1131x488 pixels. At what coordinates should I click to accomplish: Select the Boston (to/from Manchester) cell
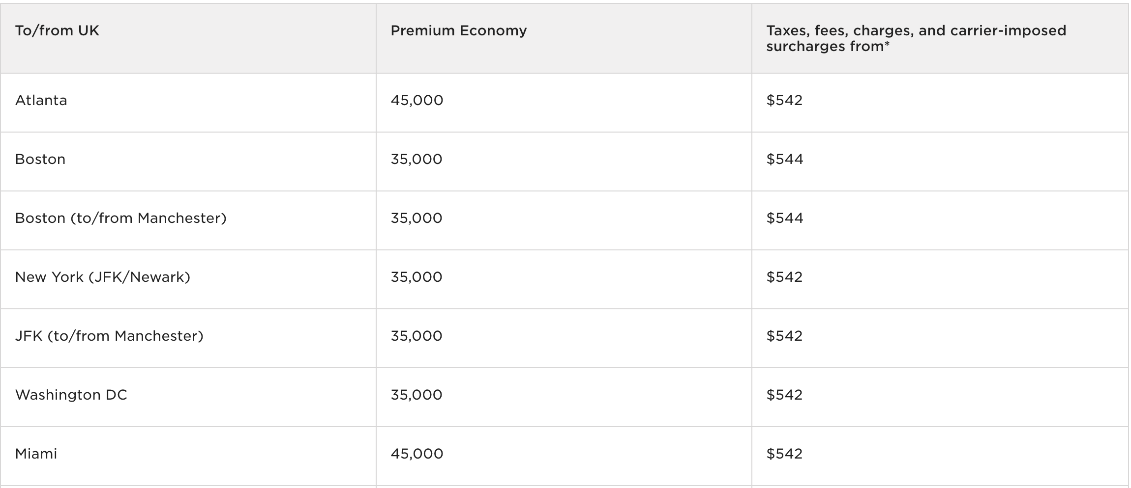pos(121,218)
